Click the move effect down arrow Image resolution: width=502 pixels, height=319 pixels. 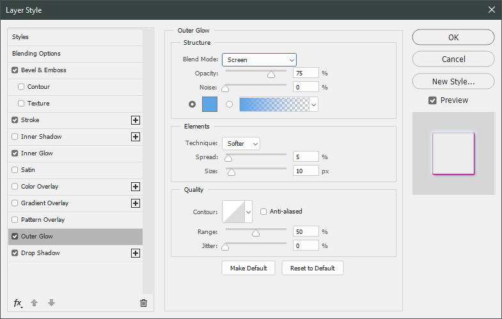[x=51, y=303]
